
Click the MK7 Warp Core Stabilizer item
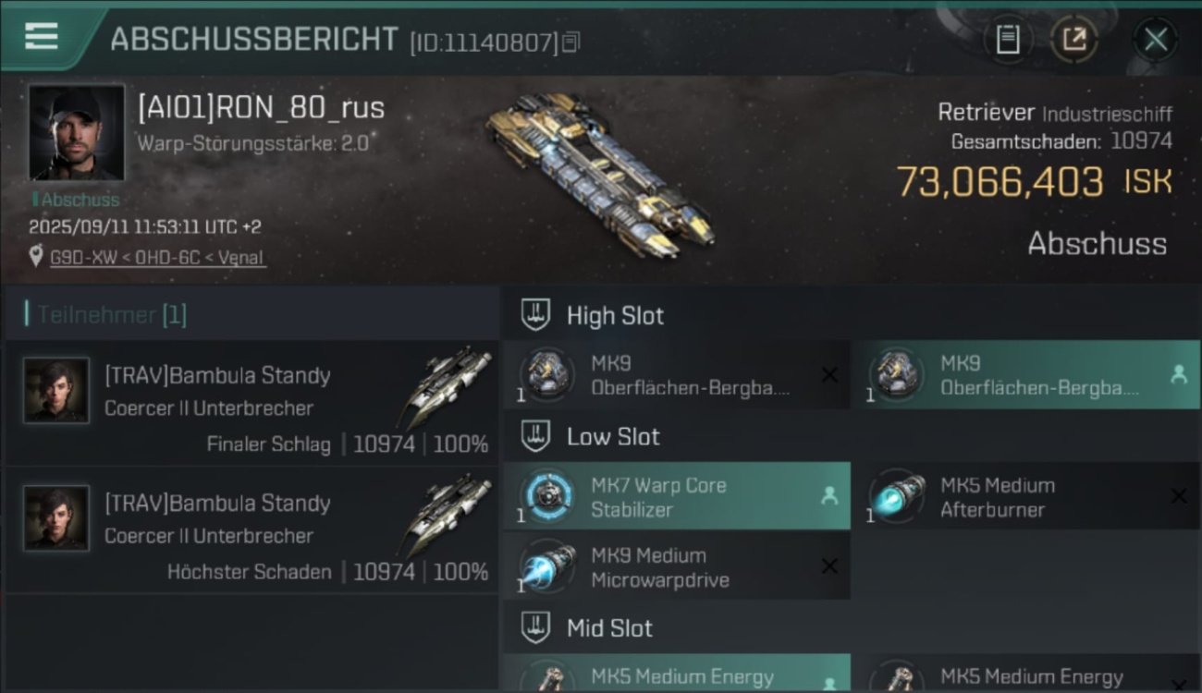(677, 497)
